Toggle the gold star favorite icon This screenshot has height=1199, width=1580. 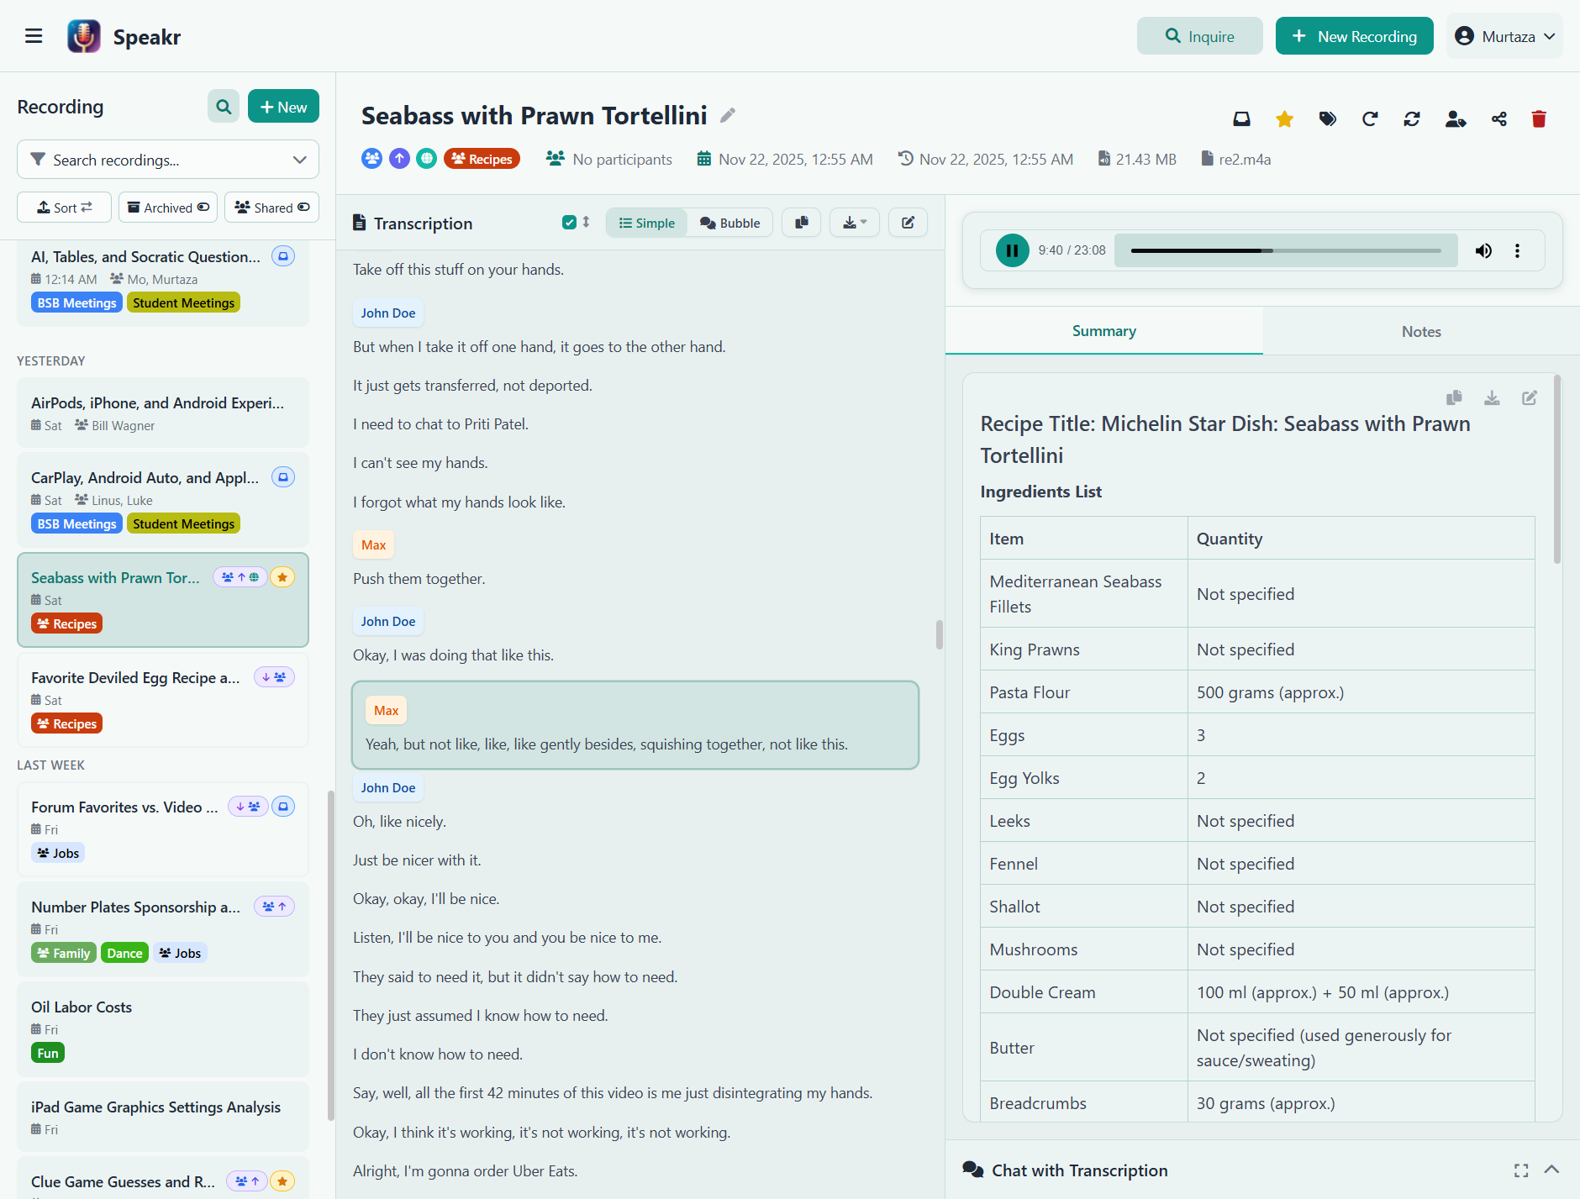click(x=1284, y=119)
